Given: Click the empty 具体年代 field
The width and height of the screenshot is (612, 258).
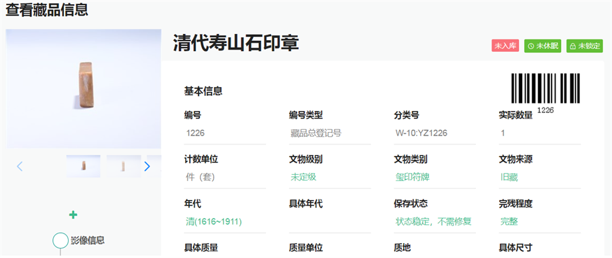Looking at the screenshot, I should (x=329, y=222).
